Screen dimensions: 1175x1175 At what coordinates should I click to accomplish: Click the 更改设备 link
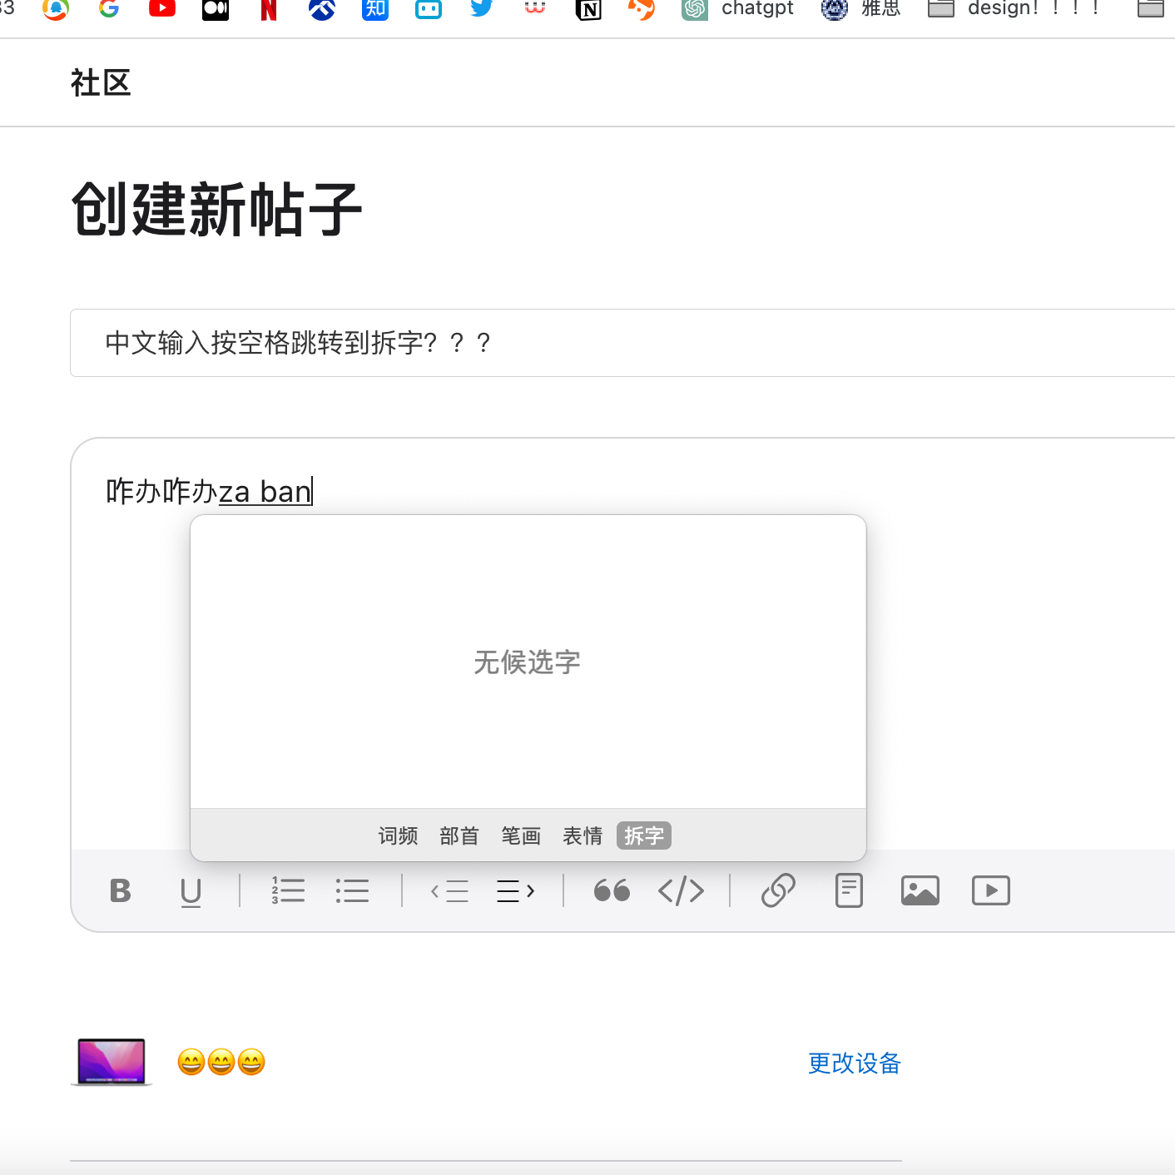(854, 1063)
